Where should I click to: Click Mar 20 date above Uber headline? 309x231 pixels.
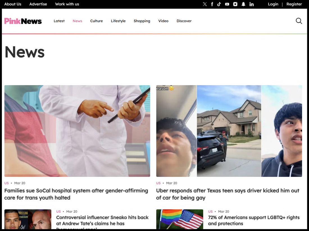pyautogui.click(x=172, y=183)
